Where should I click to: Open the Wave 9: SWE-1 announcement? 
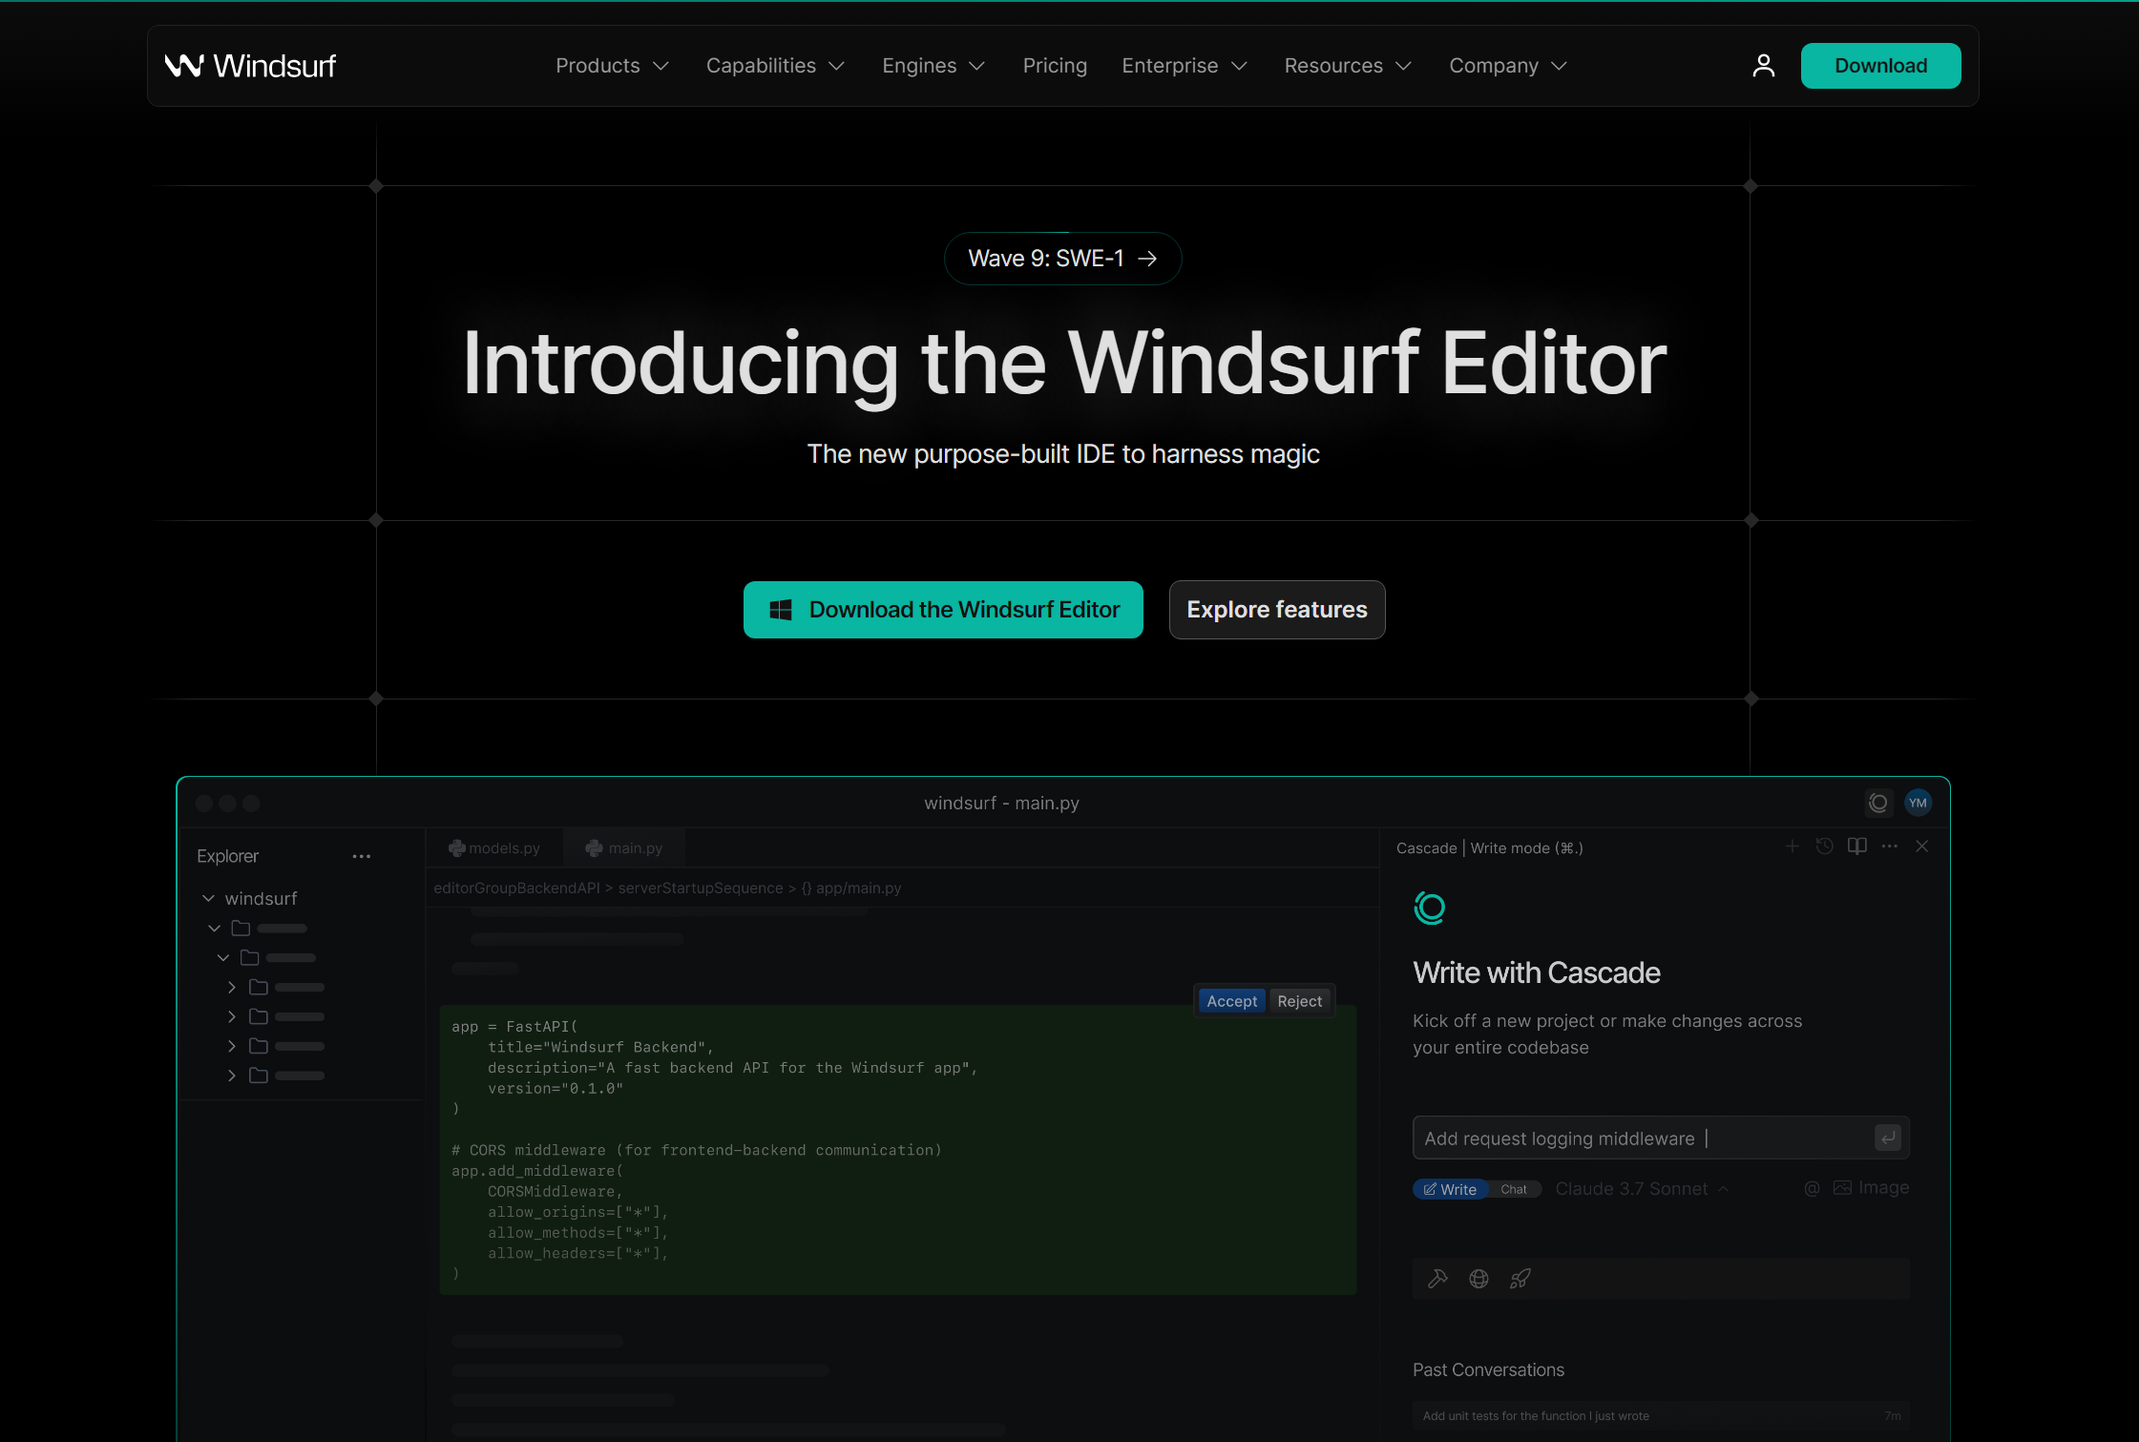tap(1062, 259)
